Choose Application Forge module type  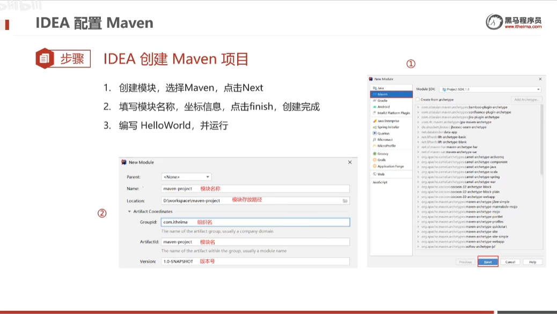pyautogui.click(x=391, y=167)
